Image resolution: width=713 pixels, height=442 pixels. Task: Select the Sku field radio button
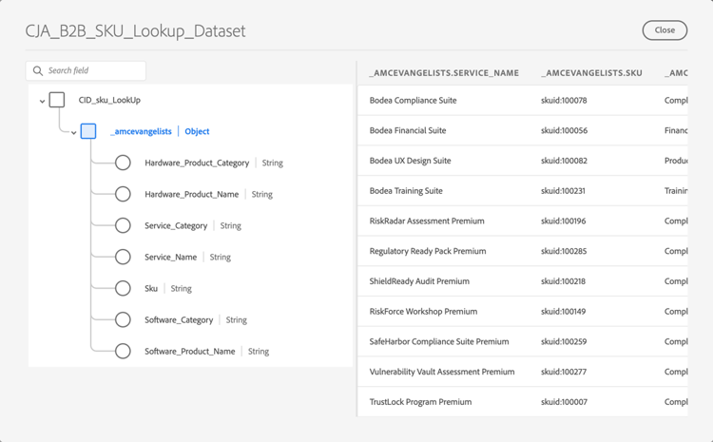(x=123, y=288)
